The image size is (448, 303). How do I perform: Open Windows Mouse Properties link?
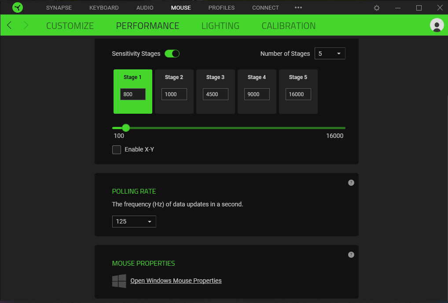(x=176, y=281)
